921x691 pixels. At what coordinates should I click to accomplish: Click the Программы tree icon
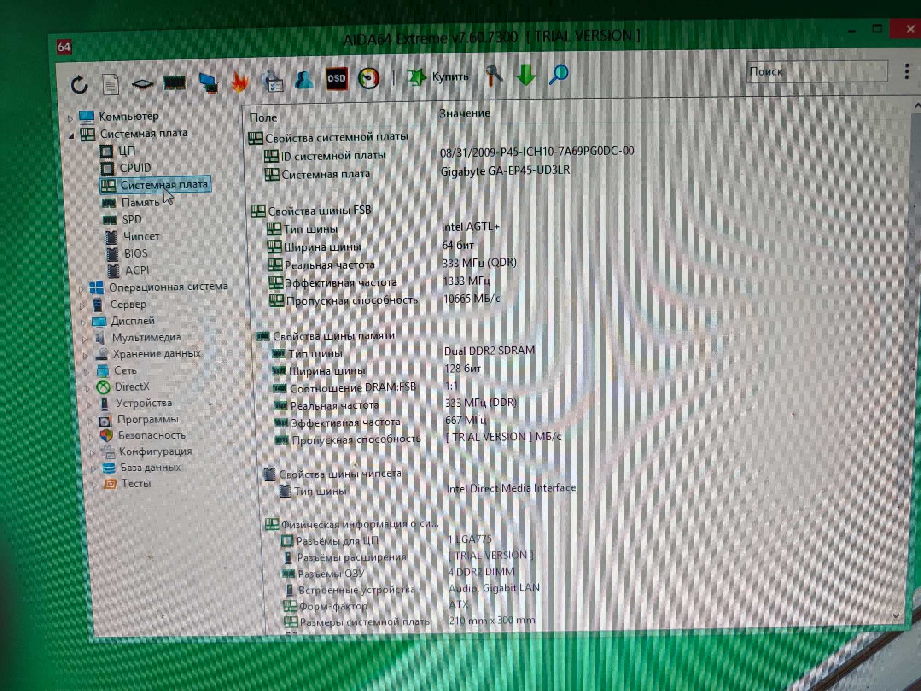(105, 420)
